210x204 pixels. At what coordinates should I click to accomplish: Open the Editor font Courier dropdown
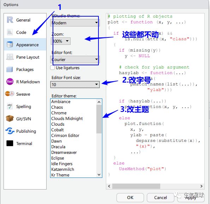pyautogui.click(x=75, y=60)
